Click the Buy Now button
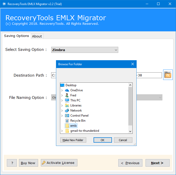176x175 pixels. click(x=28, y=163)
